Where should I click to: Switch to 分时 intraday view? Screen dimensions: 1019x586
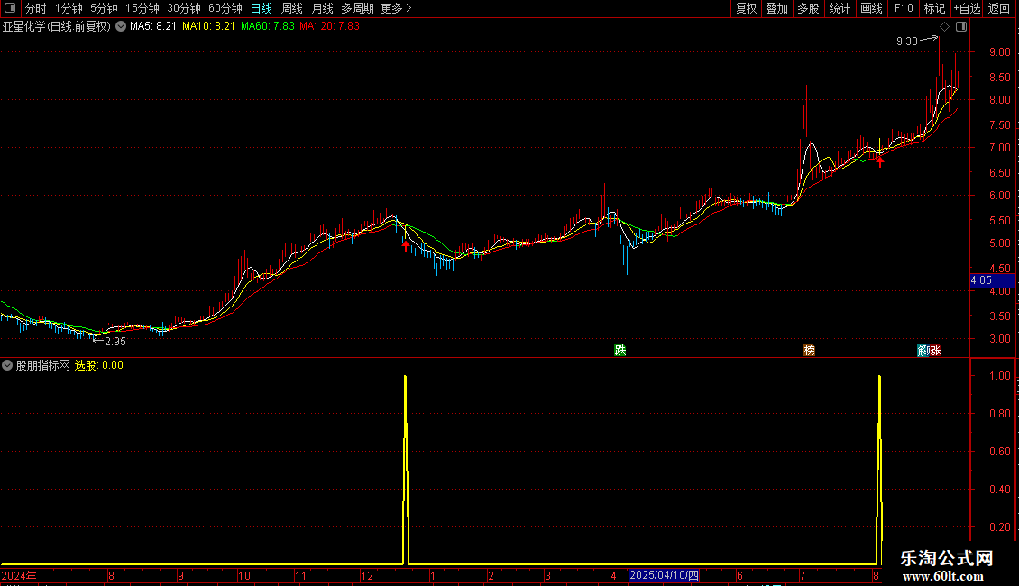tap(36, 8)
